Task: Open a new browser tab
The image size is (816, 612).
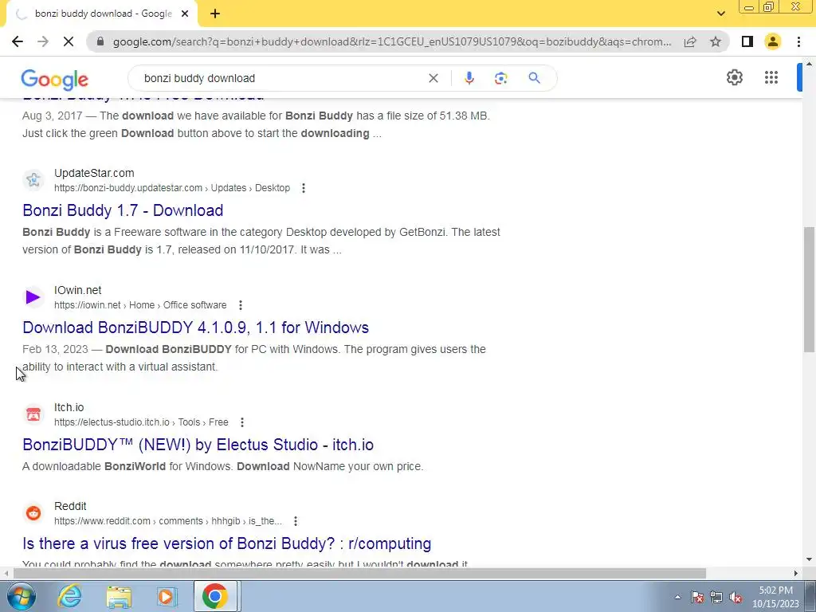Action: point(215,14)
